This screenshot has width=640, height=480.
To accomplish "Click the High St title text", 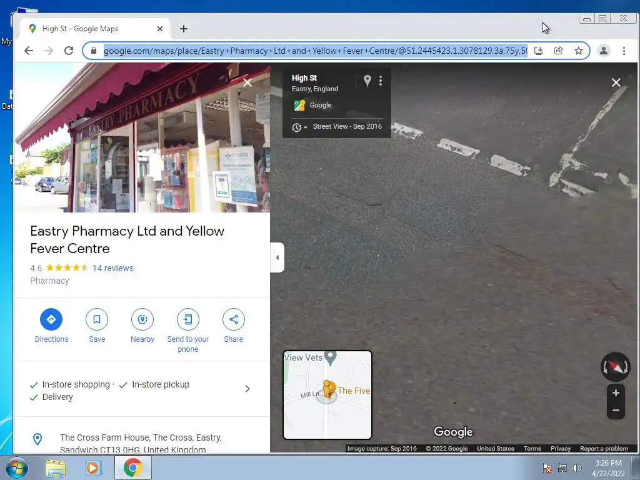I will coord(304,77).
